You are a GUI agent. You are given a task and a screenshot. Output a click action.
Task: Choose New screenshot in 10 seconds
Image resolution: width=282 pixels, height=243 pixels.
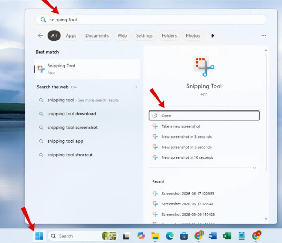coord(204,158)
